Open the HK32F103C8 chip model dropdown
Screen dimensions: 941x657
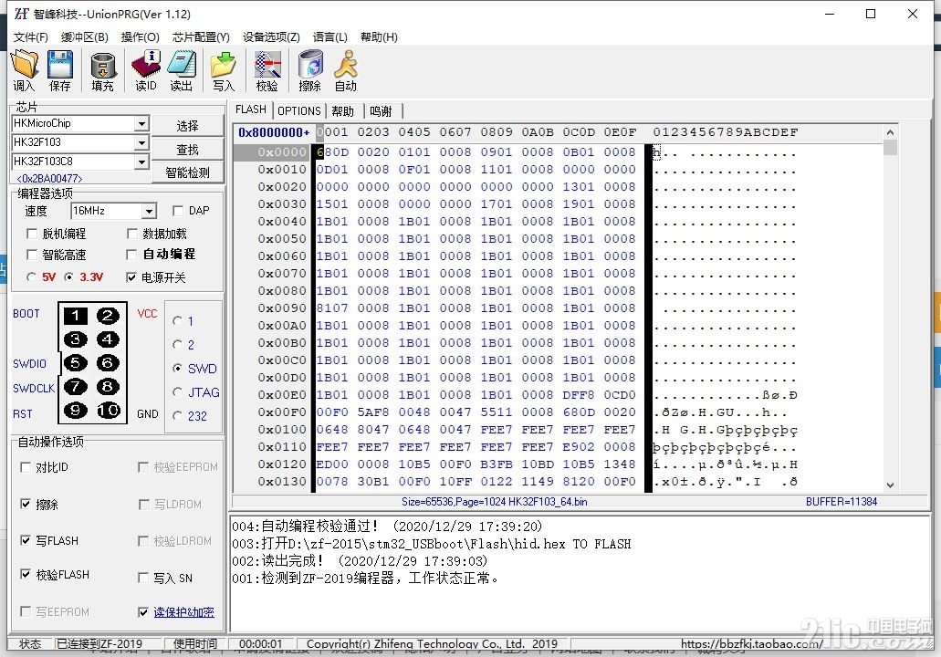[x=141, y=162]
